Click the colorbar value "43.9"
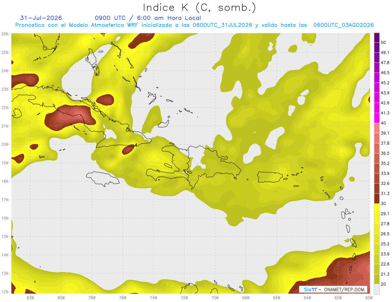The height and width of the screenshot is (302, 392). (x=385, y=93)
